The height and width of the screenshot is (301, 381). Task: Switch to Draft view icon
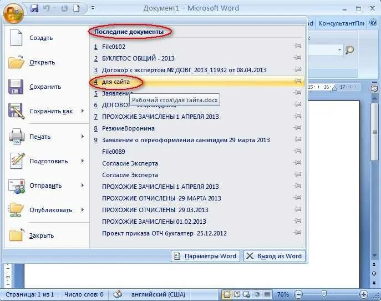click(x=267, y=295)
